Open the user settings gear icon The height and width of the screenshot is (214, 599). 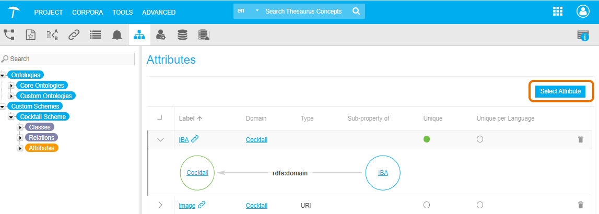point(161,34)
